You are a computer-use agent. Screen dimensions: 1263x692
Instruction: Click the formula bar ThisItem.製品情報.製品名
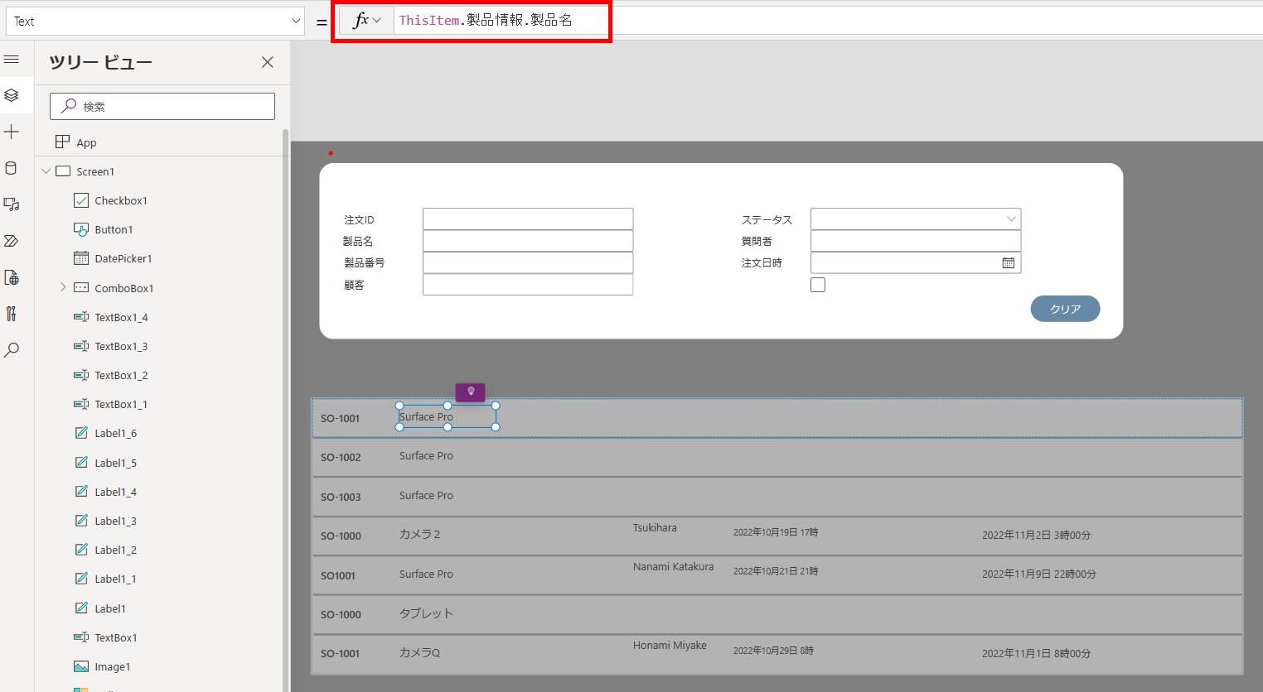click(486, 20)
